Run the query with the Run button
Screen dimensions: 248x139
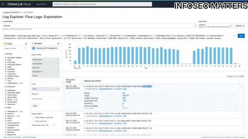pyautogui.click(x=241, y=36)
